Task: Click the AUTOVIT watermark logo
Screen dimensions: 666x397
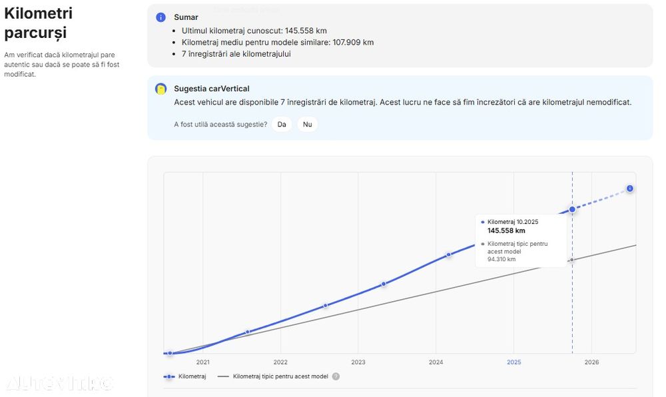Action: (59, 384)
